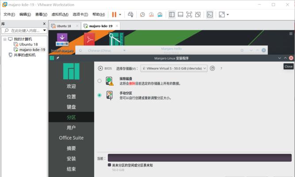Take a snapshot of this VM
295x177 pixels.
(142, 15)
